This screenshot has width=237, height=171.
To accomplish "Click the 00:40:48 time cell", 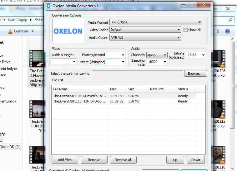I will [116, 96].
